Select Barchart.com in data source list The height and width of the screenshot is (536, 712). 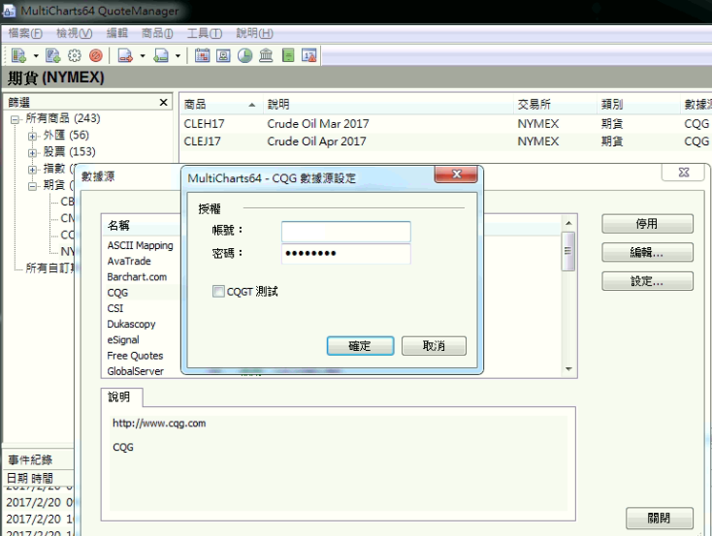(137, 277)
